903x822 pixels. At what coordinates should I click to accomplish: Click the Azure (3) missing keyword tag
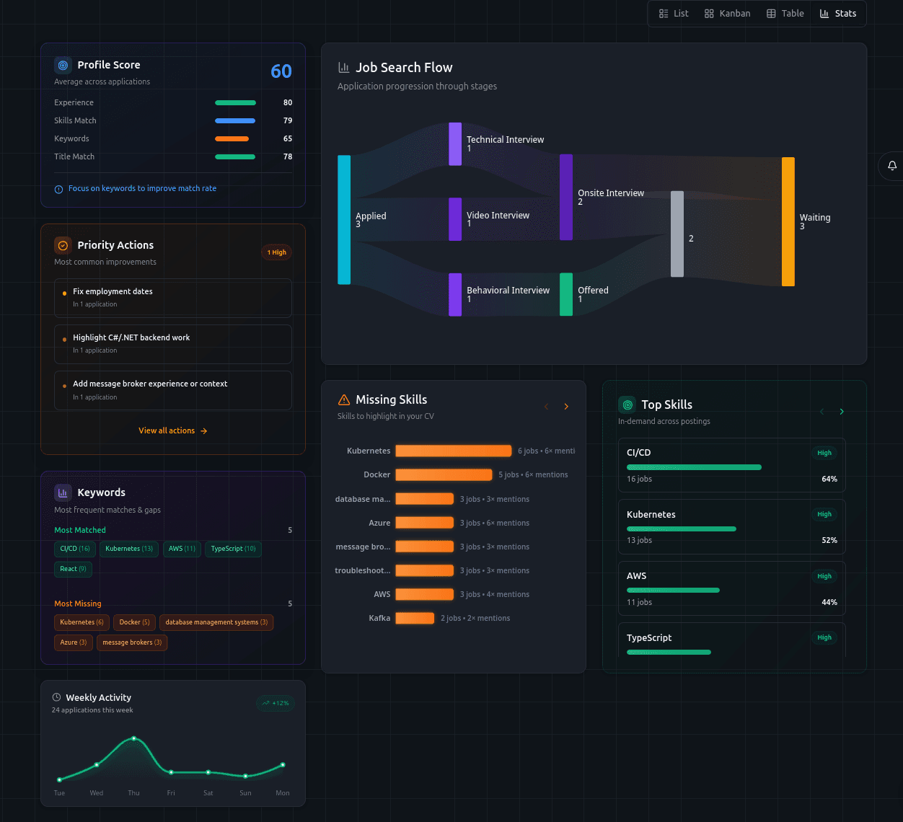point(74,642)
